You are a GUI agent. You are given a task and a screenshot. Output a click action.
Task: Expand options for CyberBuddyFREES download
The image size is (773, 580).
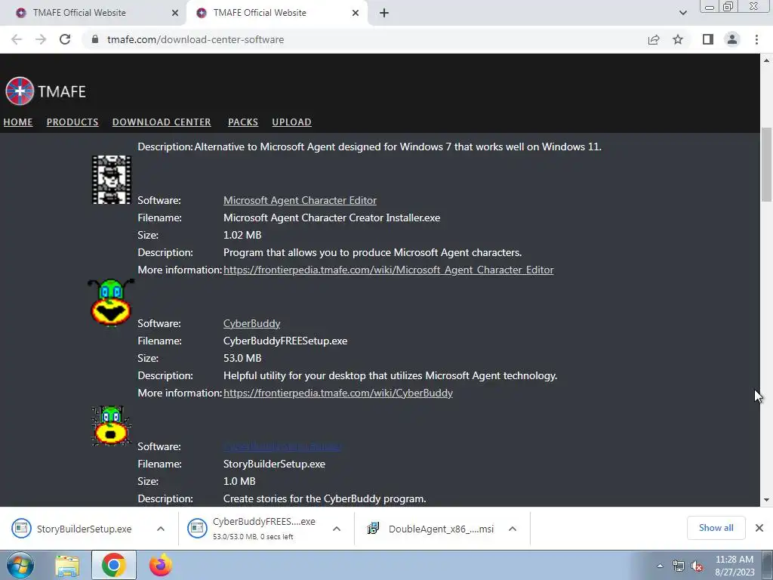[x=337, y=529]
